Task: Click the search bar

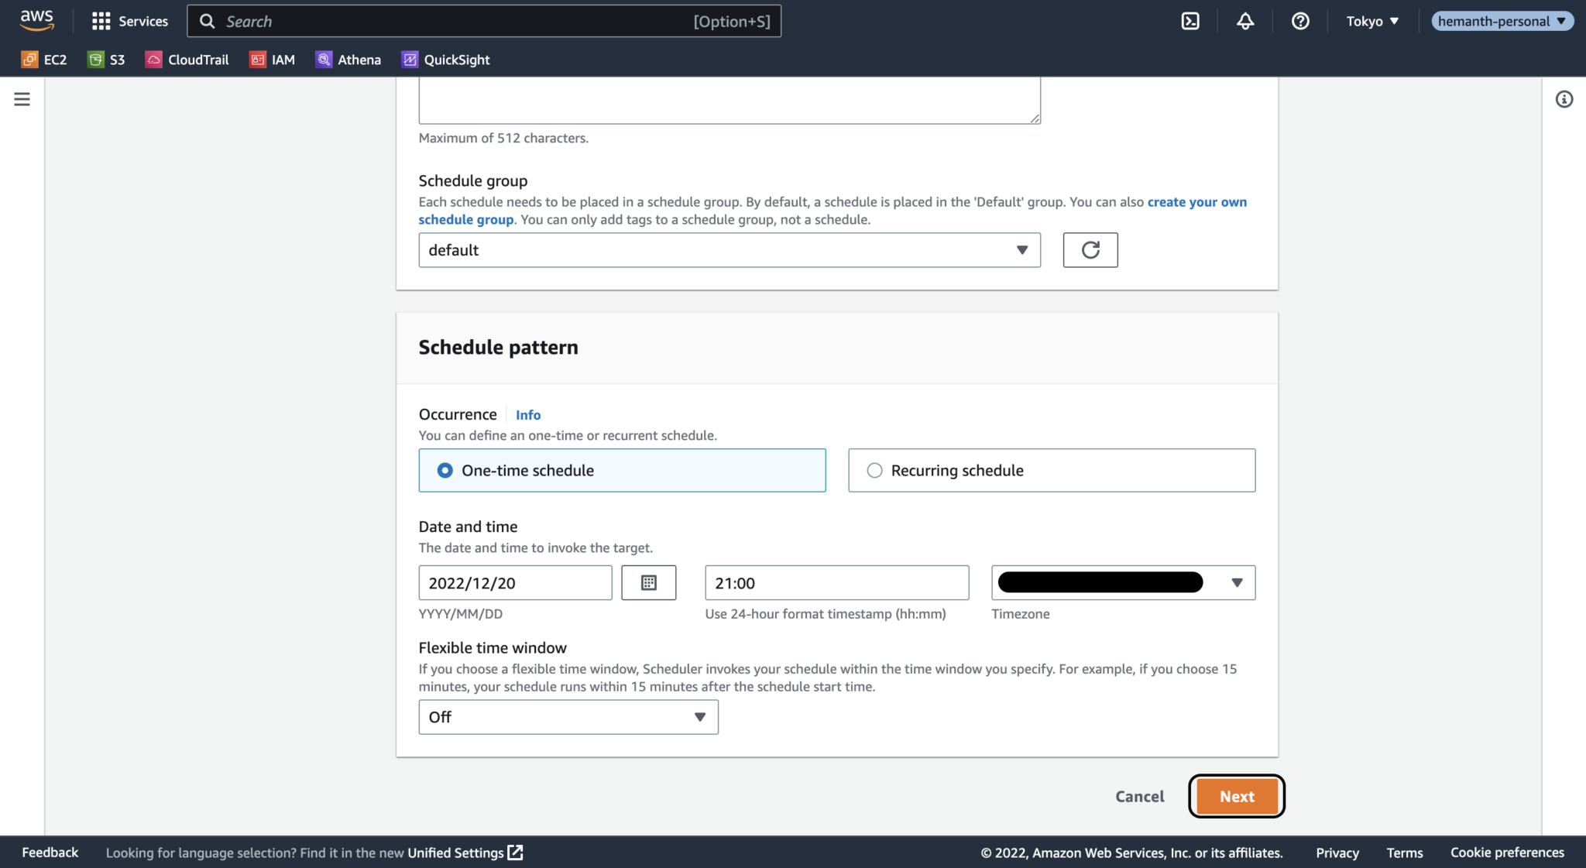Action: click(x=485, y=21)
